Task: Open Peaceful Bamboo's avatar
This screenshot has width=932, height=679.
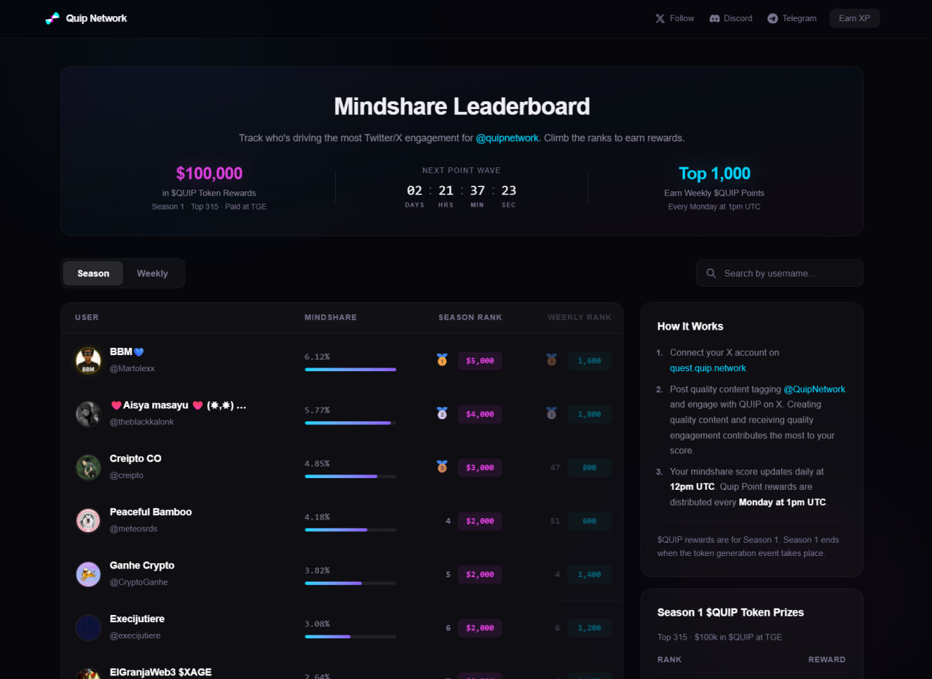Action: [88, 520]
